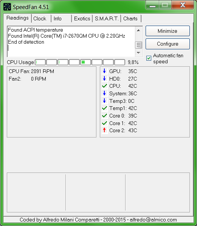This screenshot has height=226, width=197.
Task: Click the green checkmark beside Core 0
Action: pyautogui.click(x=104, y=116)
